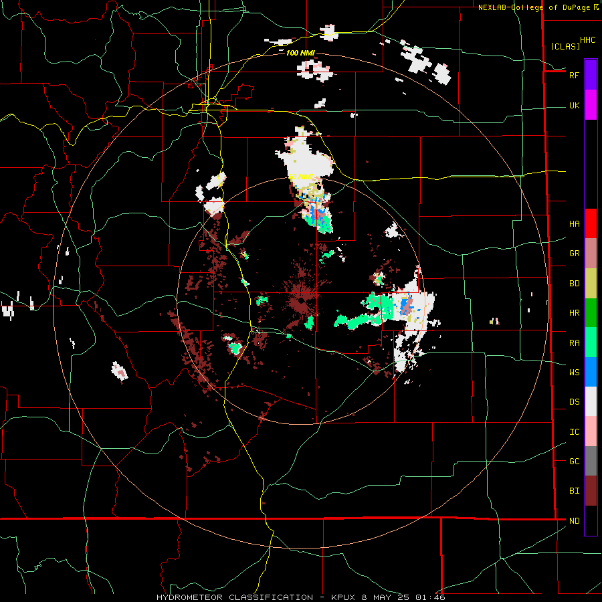The height and width of the screenshot is (602, 602).
Task: Click the 'BI' legend label
Action: click(574, 491)
